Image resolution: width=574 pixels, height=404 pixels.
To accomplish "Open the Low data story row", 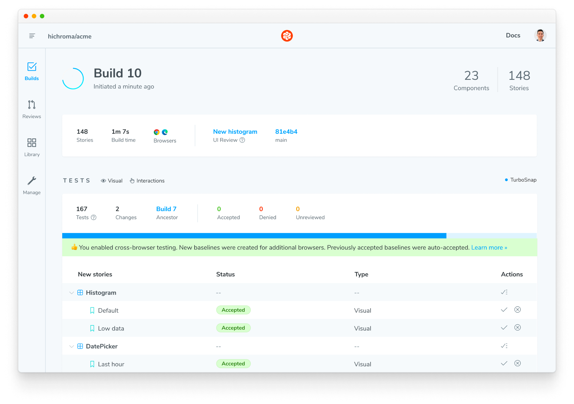I will pyautogui.click(x=299, y=328).
